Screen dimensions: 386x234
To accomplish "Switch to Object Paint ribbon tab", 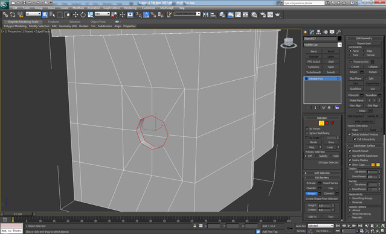I will (98, 22).
